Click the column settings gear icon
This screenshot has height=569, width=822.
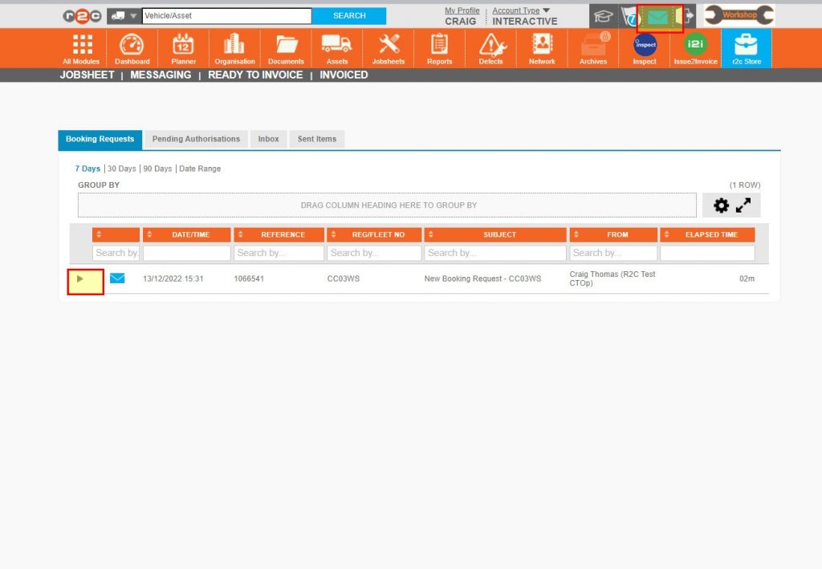point(721,205)
